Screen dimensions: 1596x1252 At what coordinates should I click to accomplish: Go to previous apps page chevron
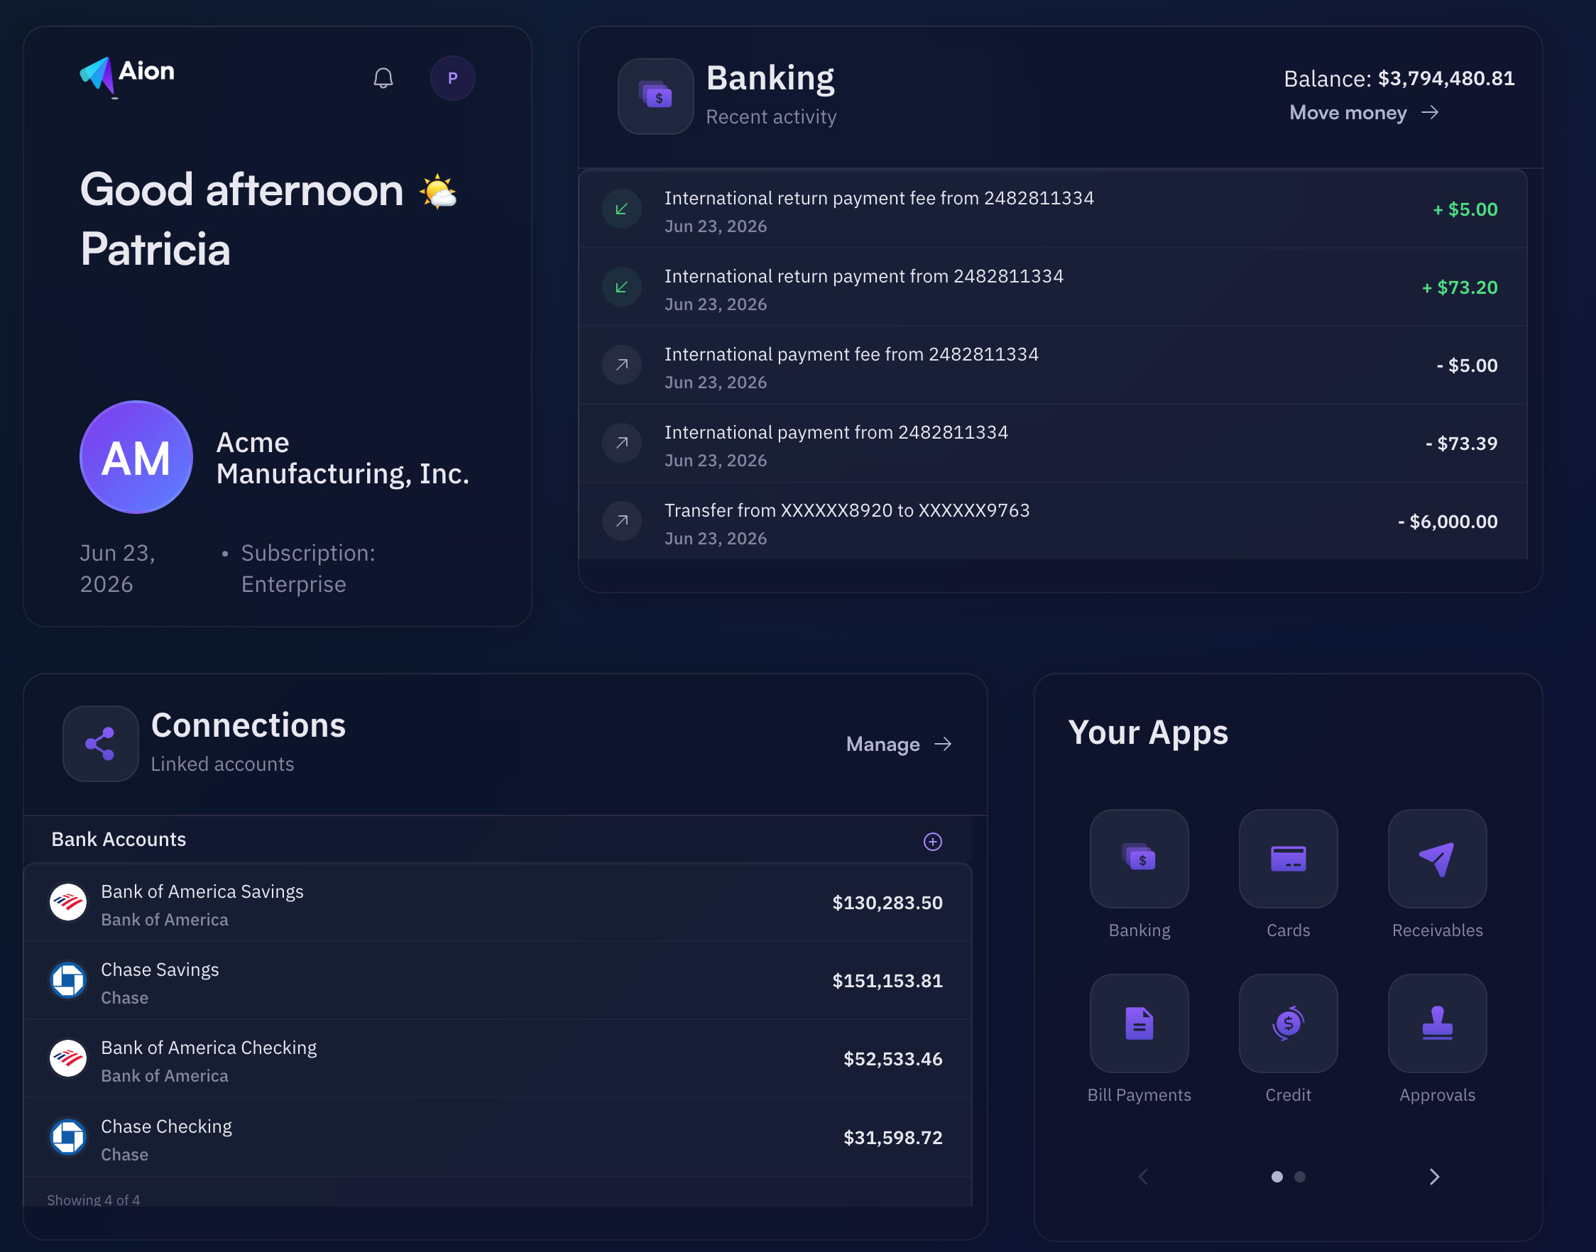point(1143,1177)
